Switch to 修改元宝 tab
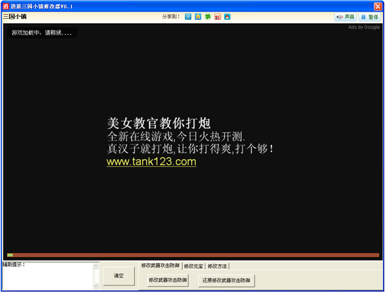 194,266
